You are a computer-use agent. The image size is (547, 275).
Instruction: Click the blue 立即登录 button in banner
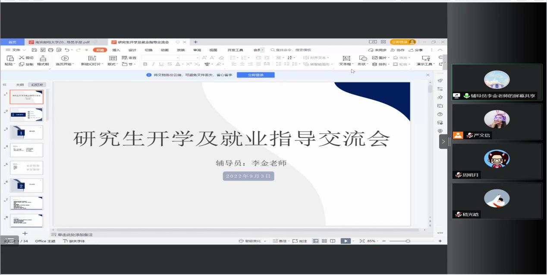255,75
